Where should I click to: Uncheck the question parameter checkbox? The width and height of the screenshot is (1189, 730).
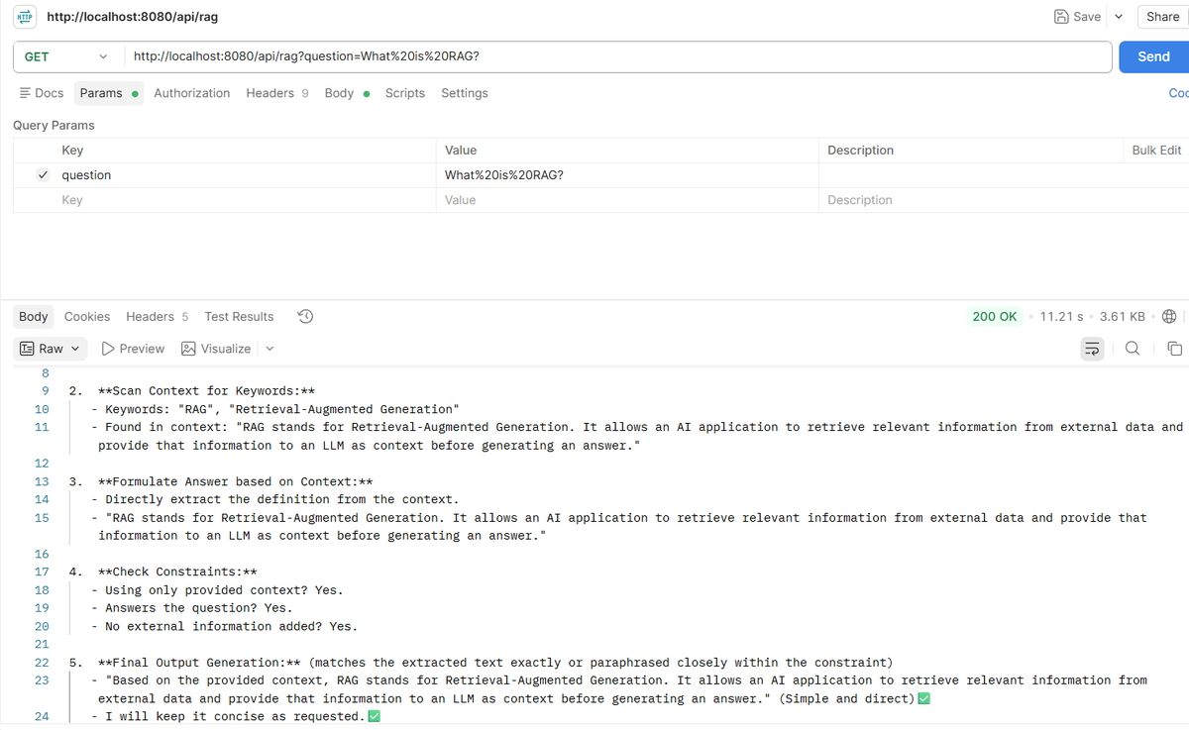(42, 175)
